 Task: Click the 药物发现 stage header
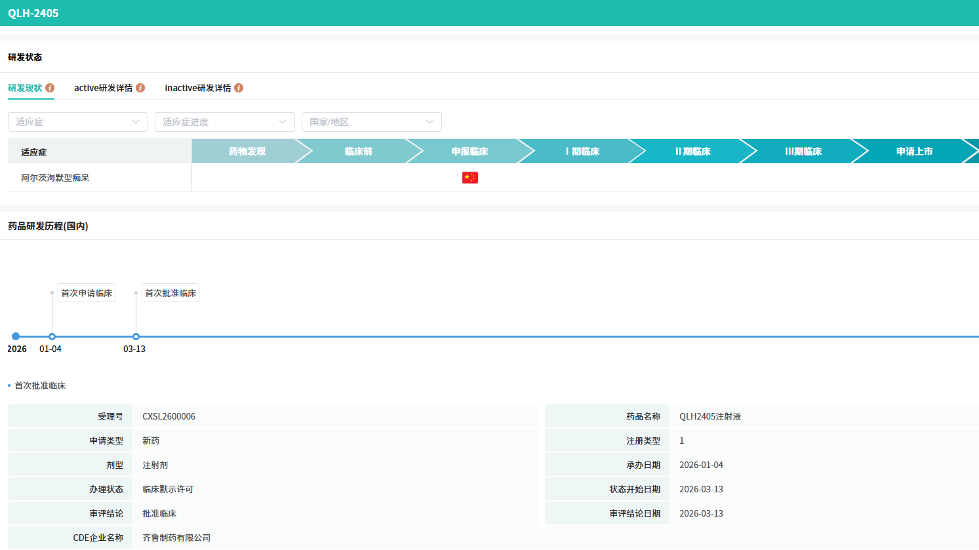(247, 151)
